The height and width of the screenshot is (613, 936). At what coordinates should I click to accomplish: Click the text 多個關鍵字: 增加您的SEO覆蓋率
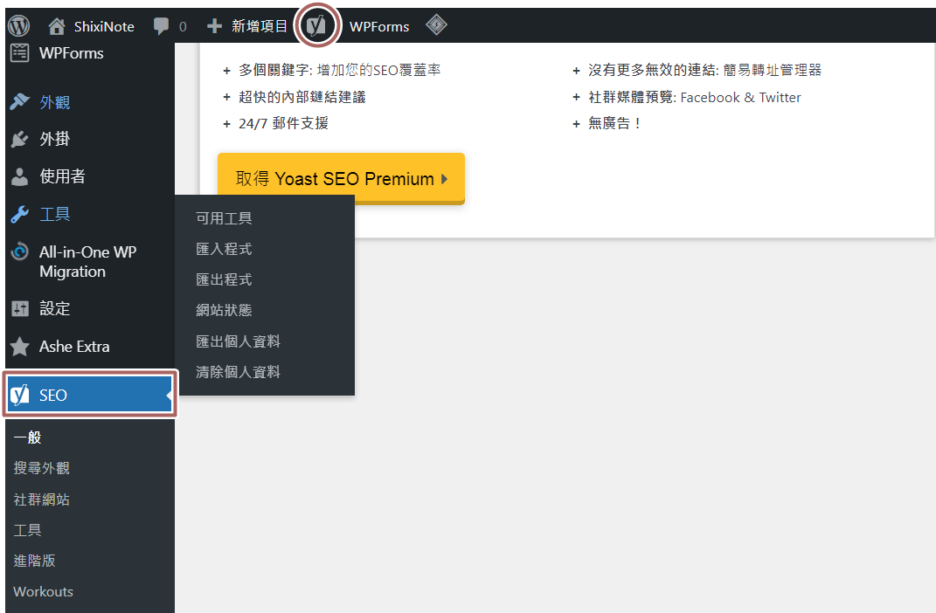tap(340, 71)
